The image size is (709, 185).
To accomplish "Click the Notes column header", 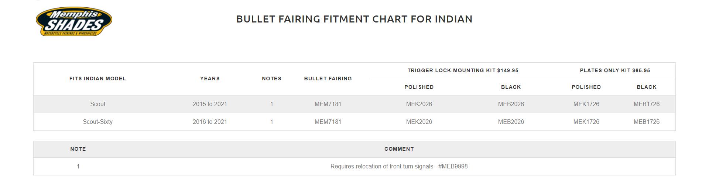I will [x=271, y=78].
